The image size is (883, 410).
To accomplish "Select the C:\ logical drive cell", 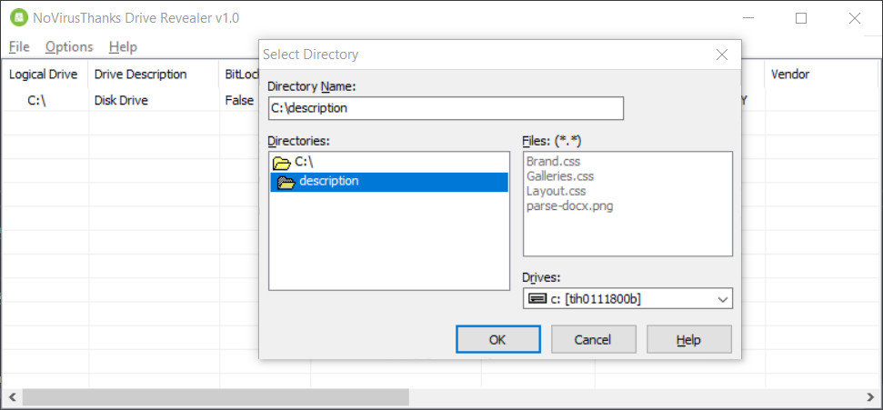I will [37, 101].
